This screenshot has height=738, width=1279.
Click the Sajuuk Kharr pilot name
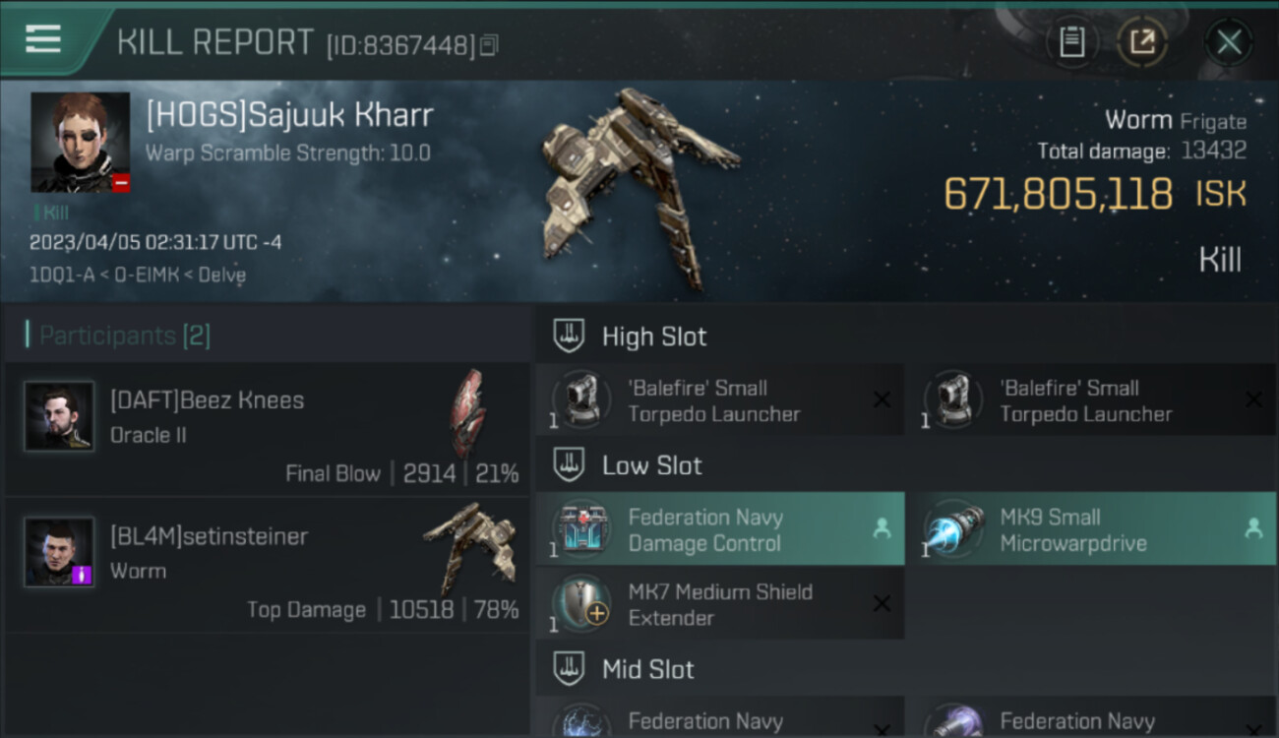pyautogui.click(x=289, y=114)
